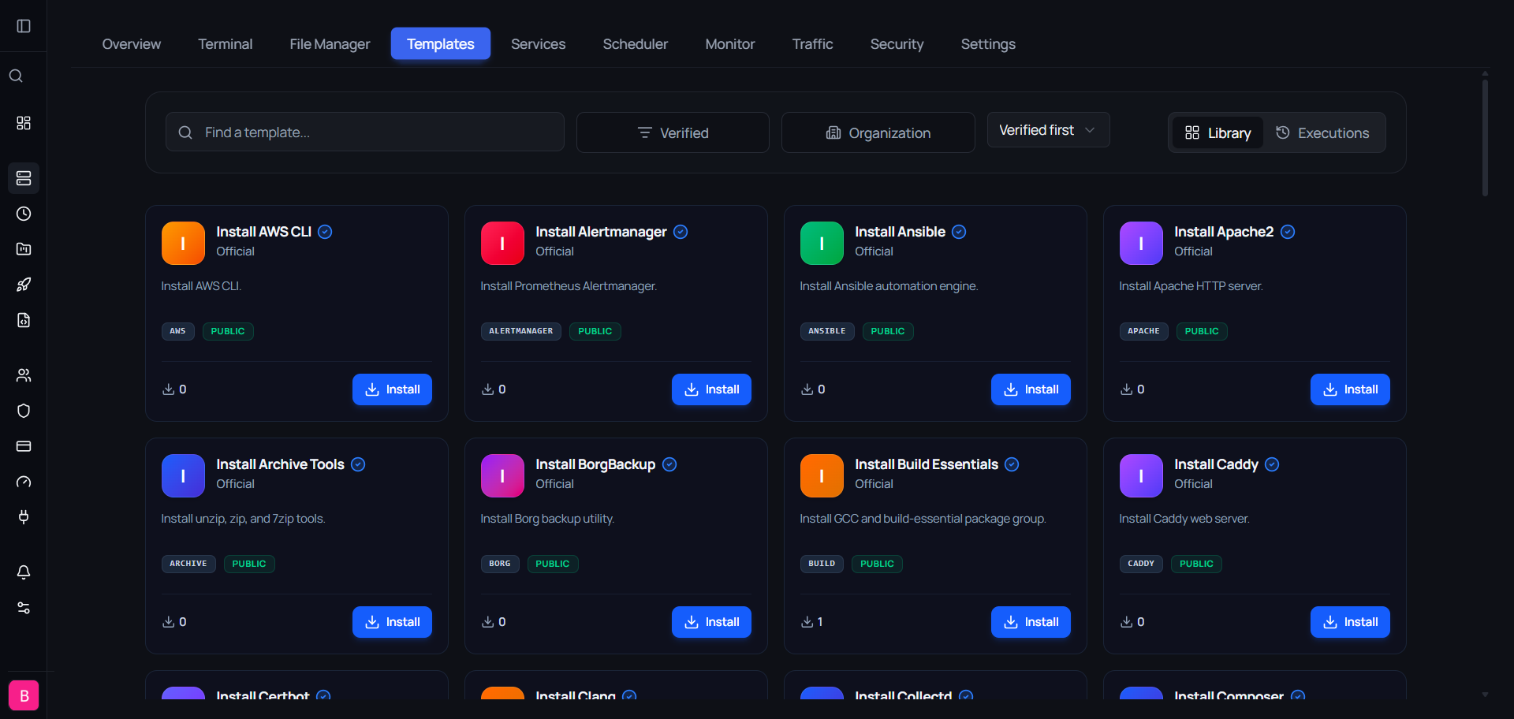Open the dashboard grid icon in sidebar

pos(24,123)
